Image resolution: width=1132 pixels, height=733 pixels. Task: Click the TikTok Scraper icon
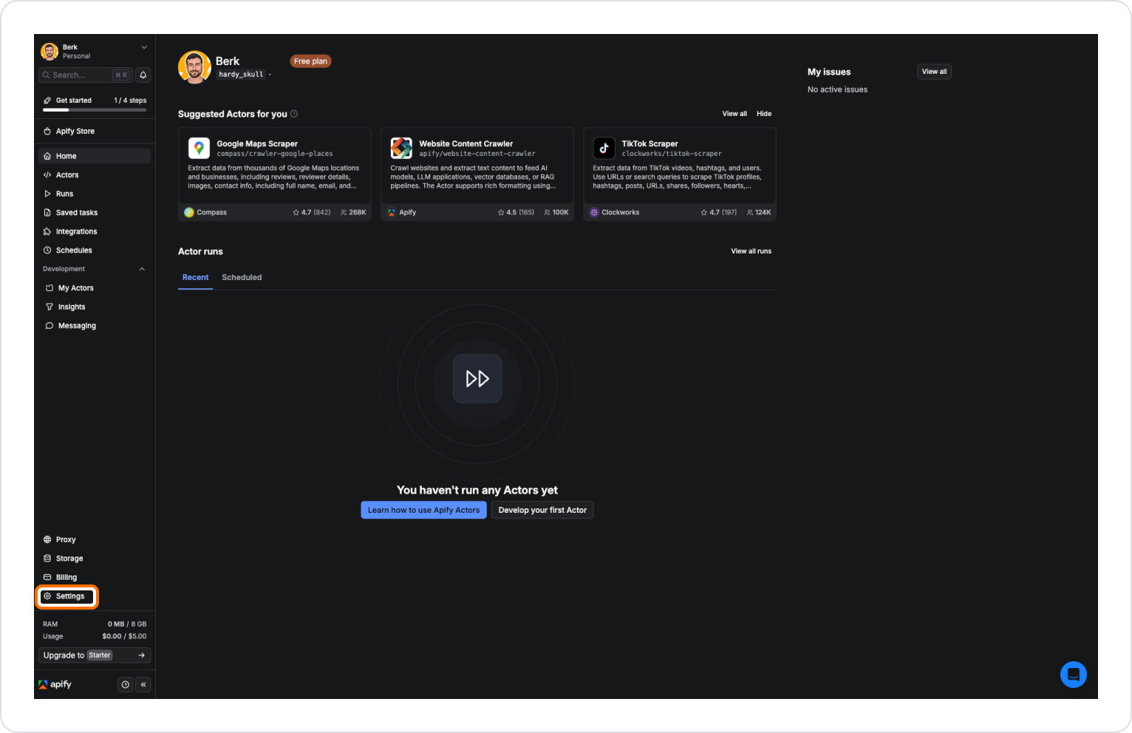604,148
